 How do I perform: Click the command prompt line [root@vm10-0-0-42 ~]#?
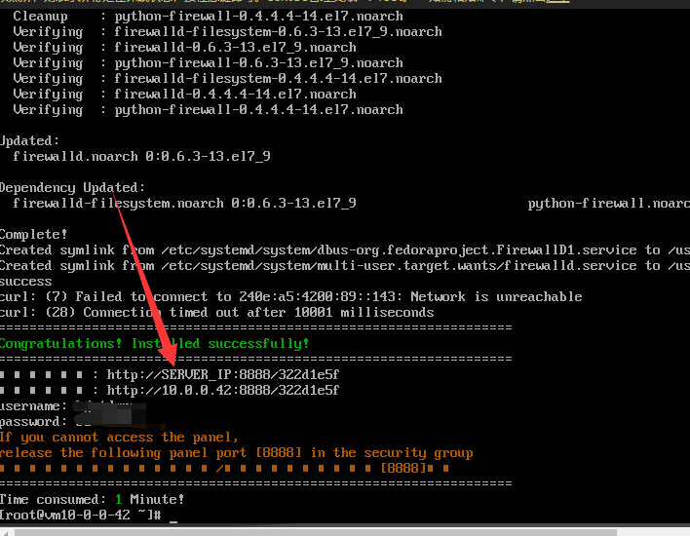(x=81, y=515)
